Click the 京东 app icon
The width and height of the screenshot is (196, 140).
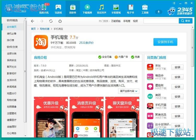pos(150,67)
